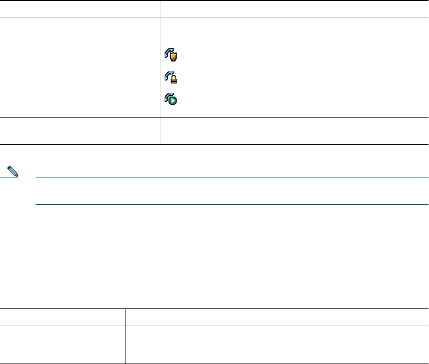This screenshot has width=429, height=364.
Task: Click the note area between the green lines
Action: pos(232,191)
